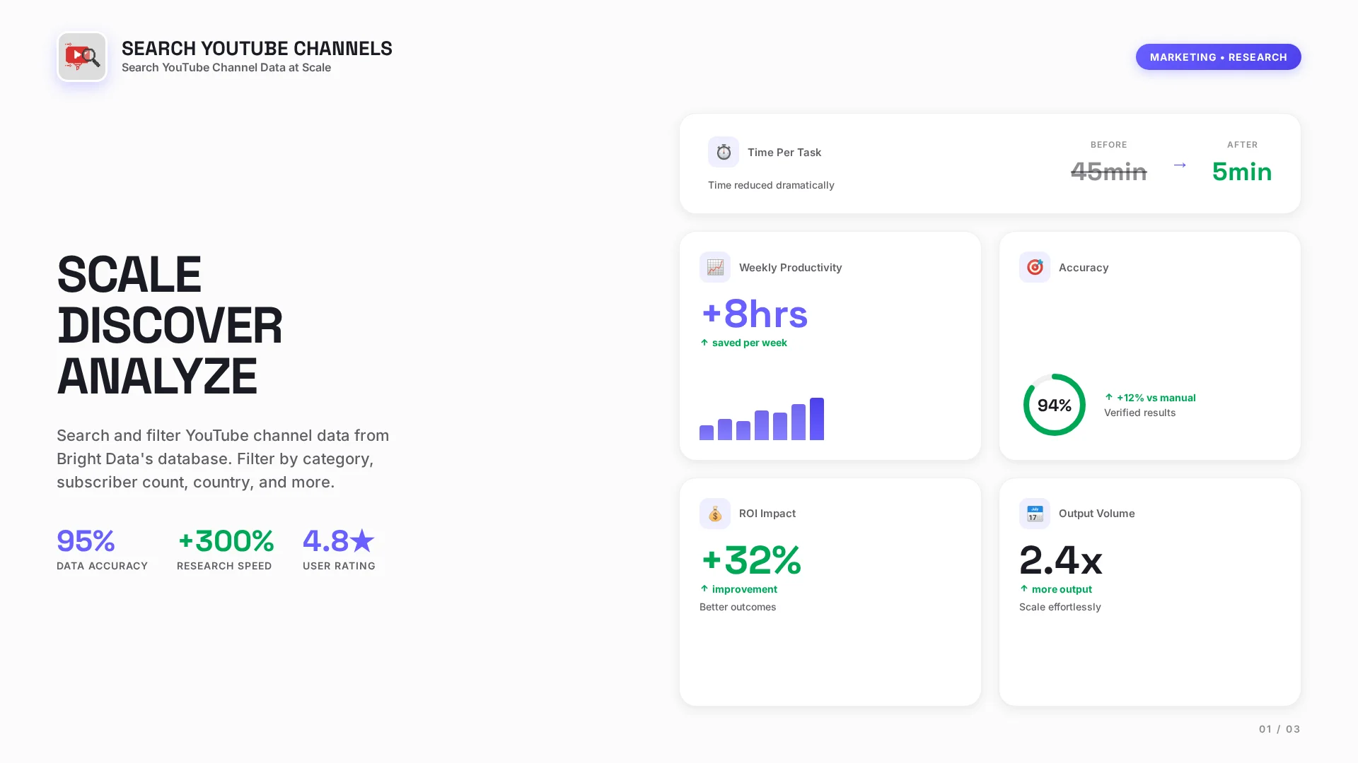
Task: Click the calendar icon for Output Volume
Action: [1034, 514]
